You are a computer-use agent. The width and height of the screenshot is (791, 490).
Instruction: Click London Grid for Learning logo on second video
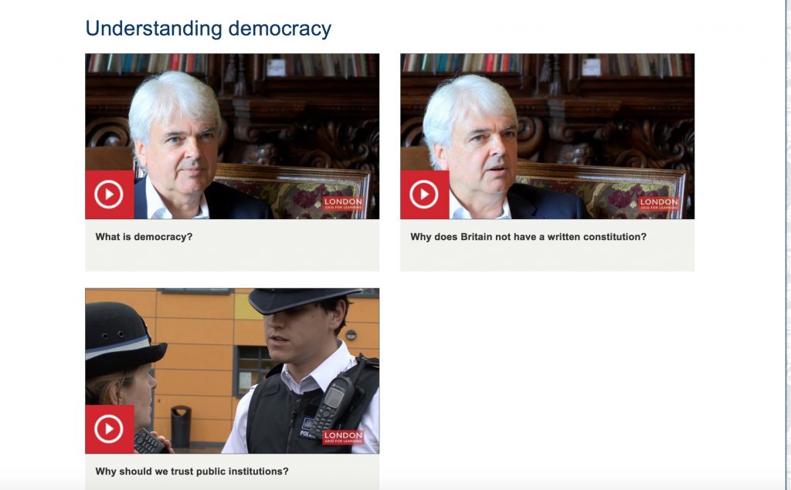tap(658, 203)
